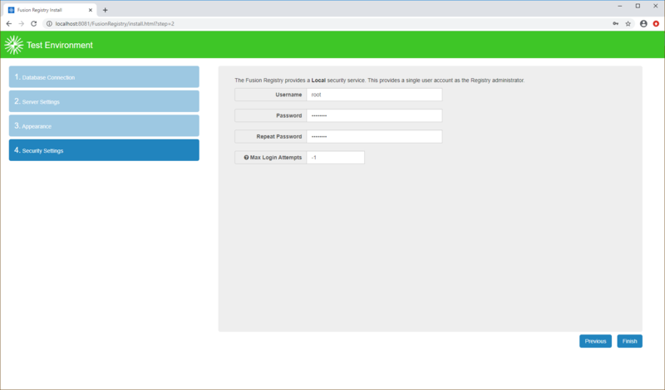Focus the Repeat Password field
This screenshot has width=665, height=390.
coord(374,136)
